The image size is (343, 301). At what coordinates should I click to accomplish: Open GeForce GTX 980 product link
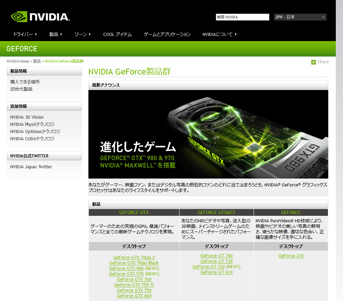126,269
